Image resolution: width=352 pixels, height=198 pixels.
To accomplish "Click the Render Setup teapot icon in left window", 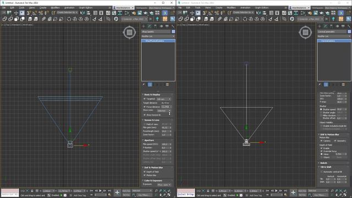I will tap(134, 13).
